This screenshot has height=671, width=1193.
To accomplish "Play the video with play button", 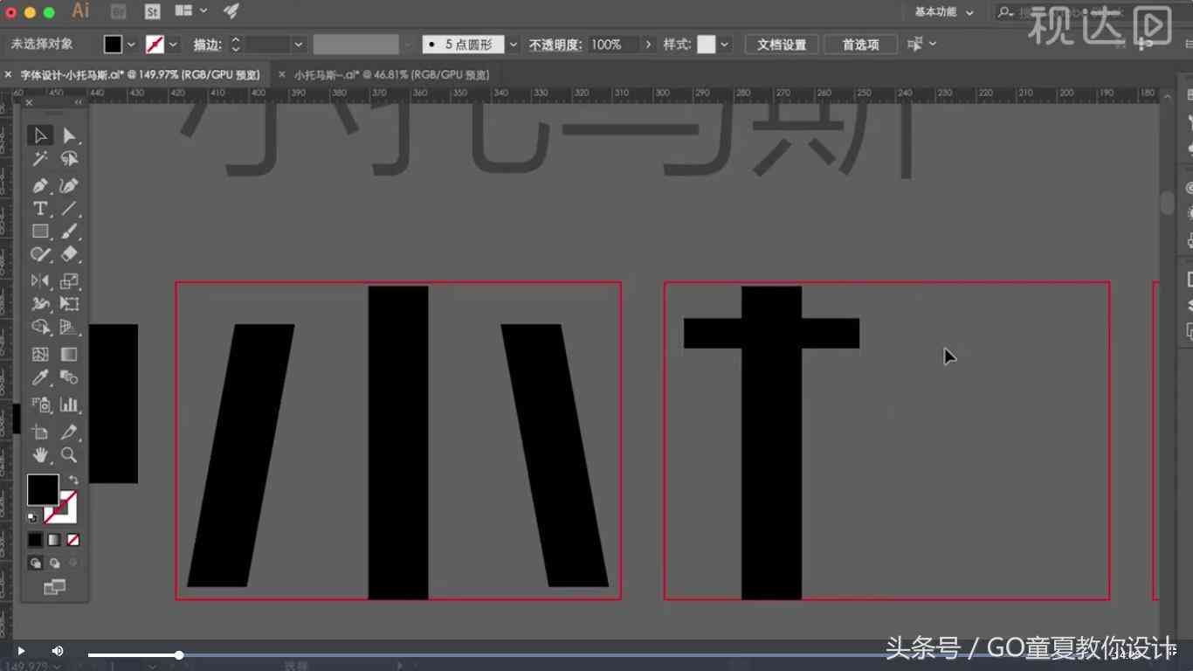I will pyautogui.click(x=21, y=651).
